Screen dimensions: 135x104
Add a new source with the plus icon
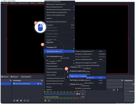(x=14, y=101)
